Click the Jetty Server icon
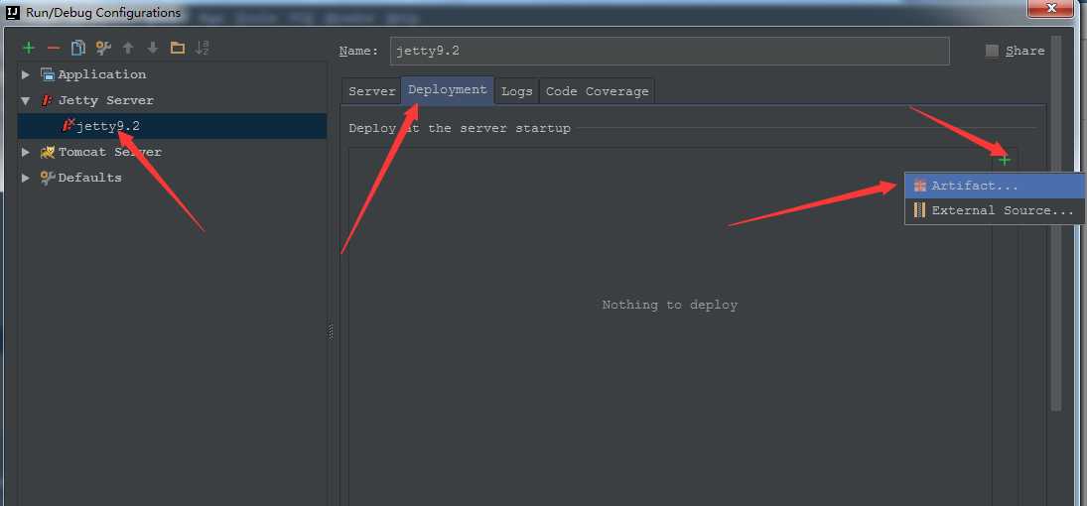The width and height of the screenshot is (1087, 506). point(47,100)
